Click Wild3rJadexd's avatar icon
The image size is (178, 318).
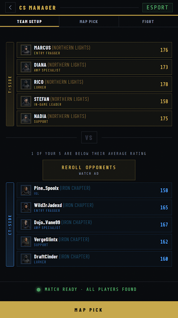click(26, 207)
